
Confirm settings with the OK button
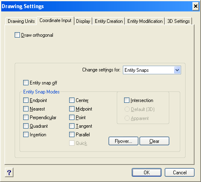click(146, 172)
